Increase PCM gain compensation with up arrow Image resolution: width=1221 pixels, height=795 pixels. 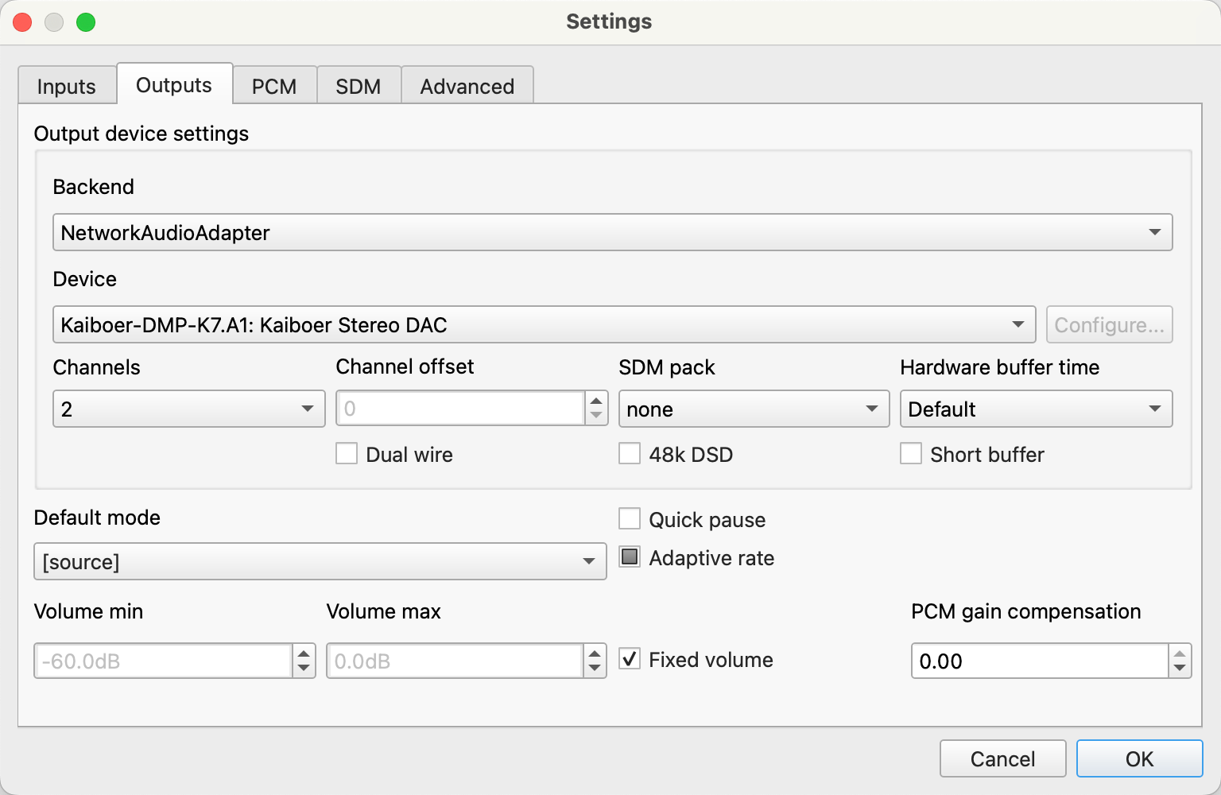tap(1180, 653)
